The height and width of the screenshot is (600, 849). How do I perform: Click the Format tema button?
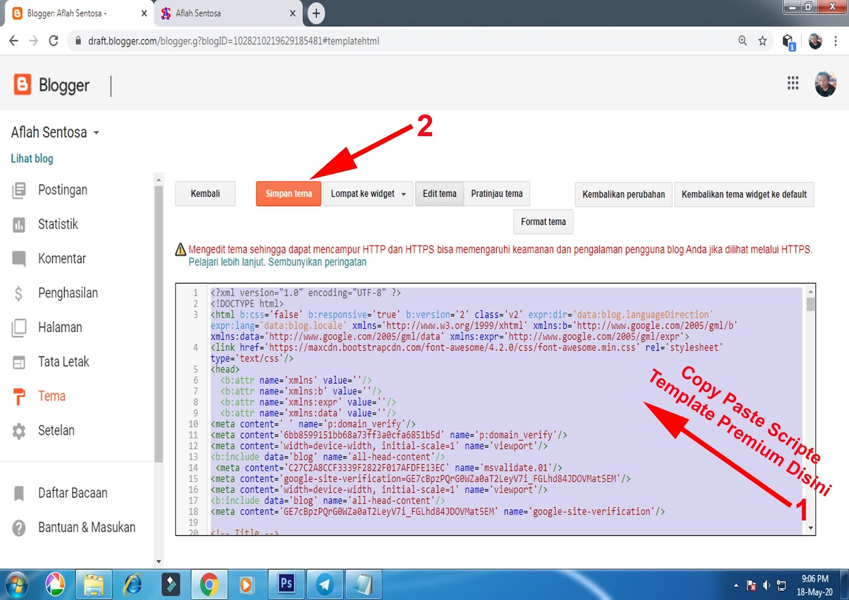(x=543, y=222)
